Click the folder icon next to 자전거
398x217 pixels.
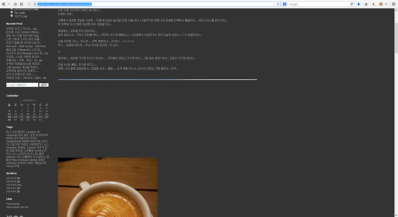[x=12, y=15]
